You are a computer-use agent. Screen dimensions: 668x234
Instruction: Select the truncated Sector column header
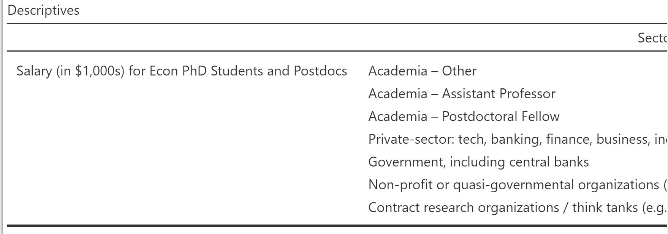(652, 38)
